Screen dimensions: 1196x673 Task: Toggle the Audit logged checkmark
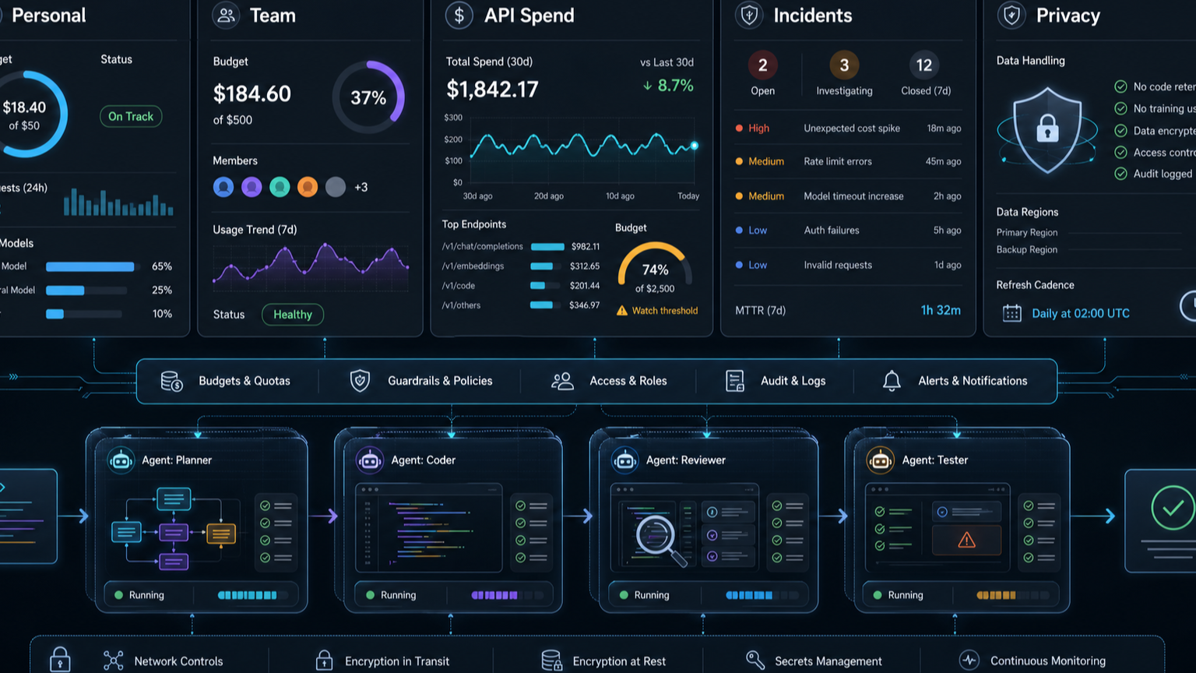coord(1120,174)
